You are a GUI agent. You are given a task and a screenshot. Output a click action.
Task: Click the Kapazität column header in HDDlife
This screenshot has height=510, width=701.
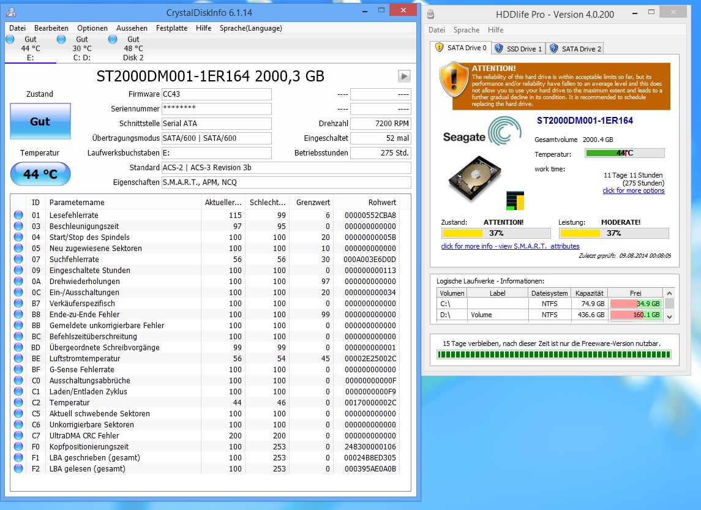pos(589,293)
